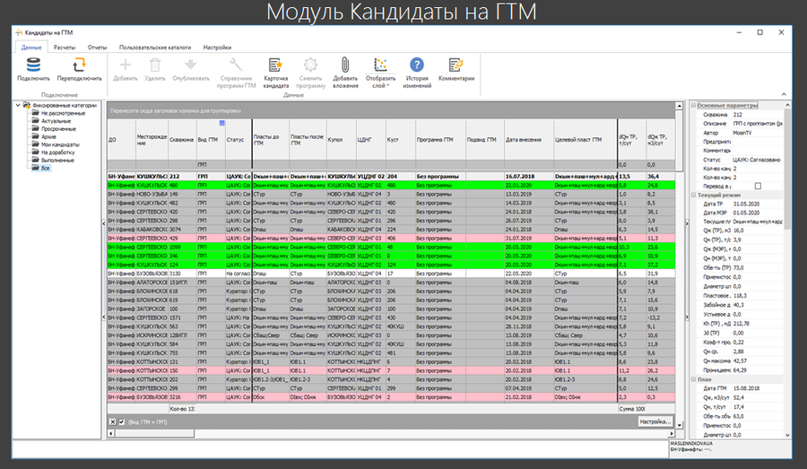Sort by the Дата внесения column header
807x469 pixels.
click(x=529, y=140)
